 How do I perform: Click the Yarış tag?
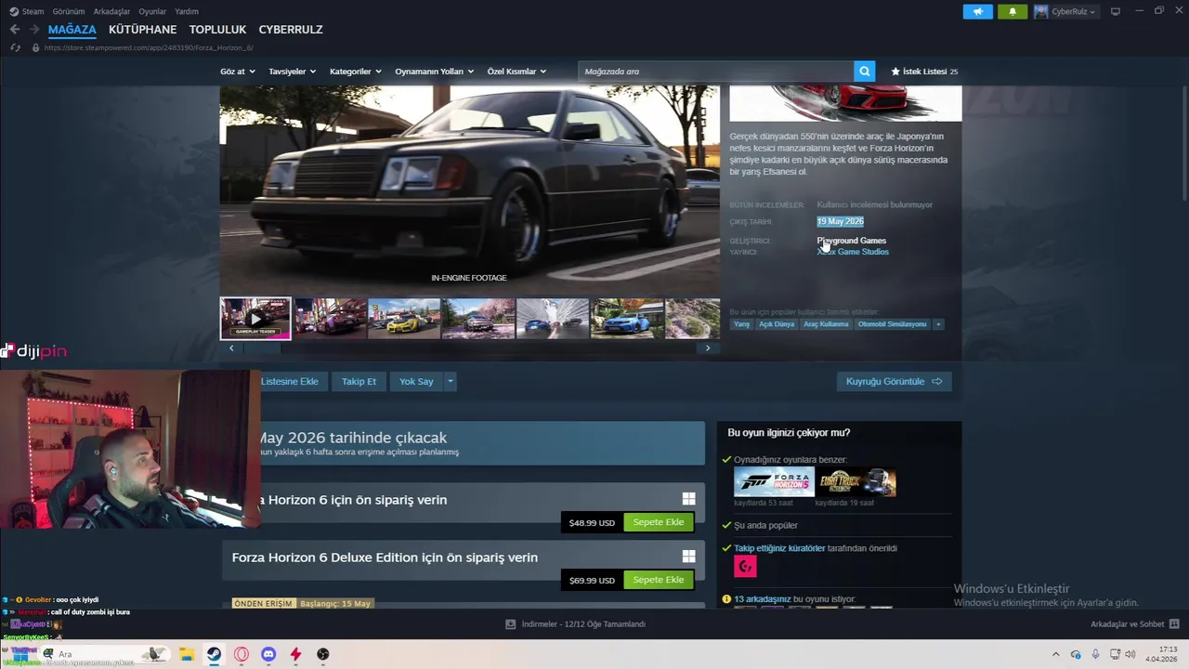point(741,324)
